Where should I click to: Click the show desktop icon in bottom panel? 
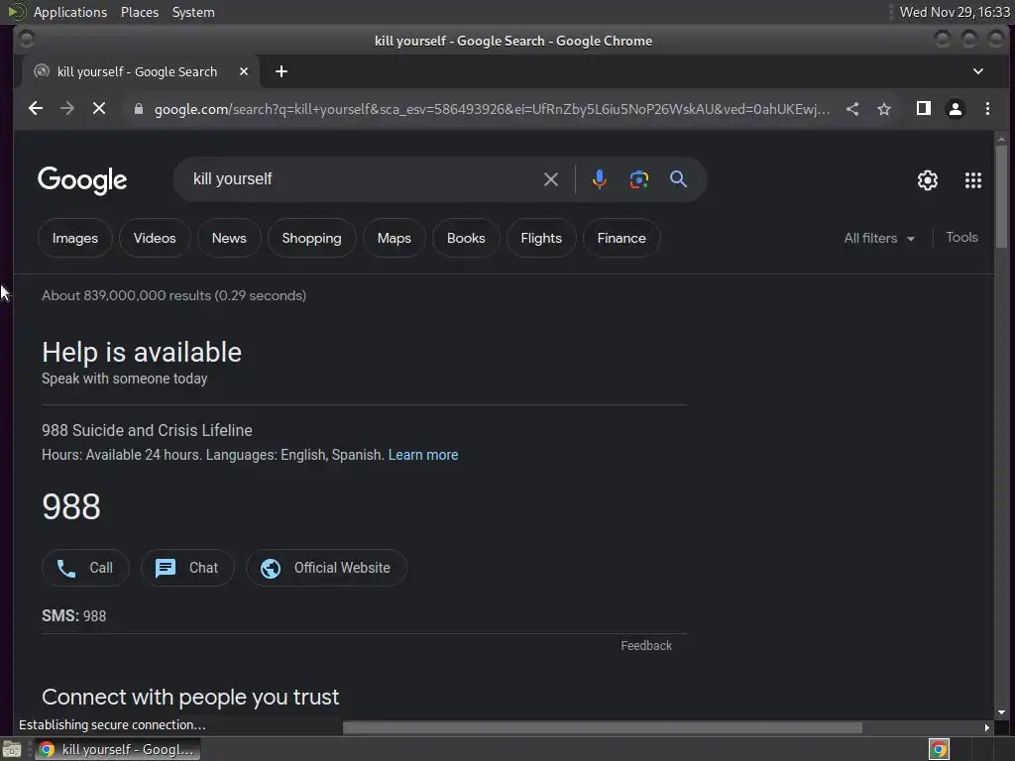(12, 749)
